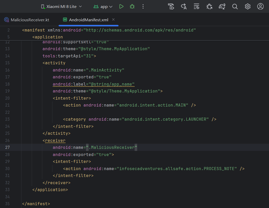The width and height of the screenshot is (269, 208).
Task: Sync project with Gradle files icon
Action: (x=222, y=7)
